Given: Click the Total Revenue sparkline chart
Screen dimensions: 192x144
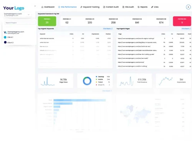Looking at the screenshot, I should coord(126,81).
